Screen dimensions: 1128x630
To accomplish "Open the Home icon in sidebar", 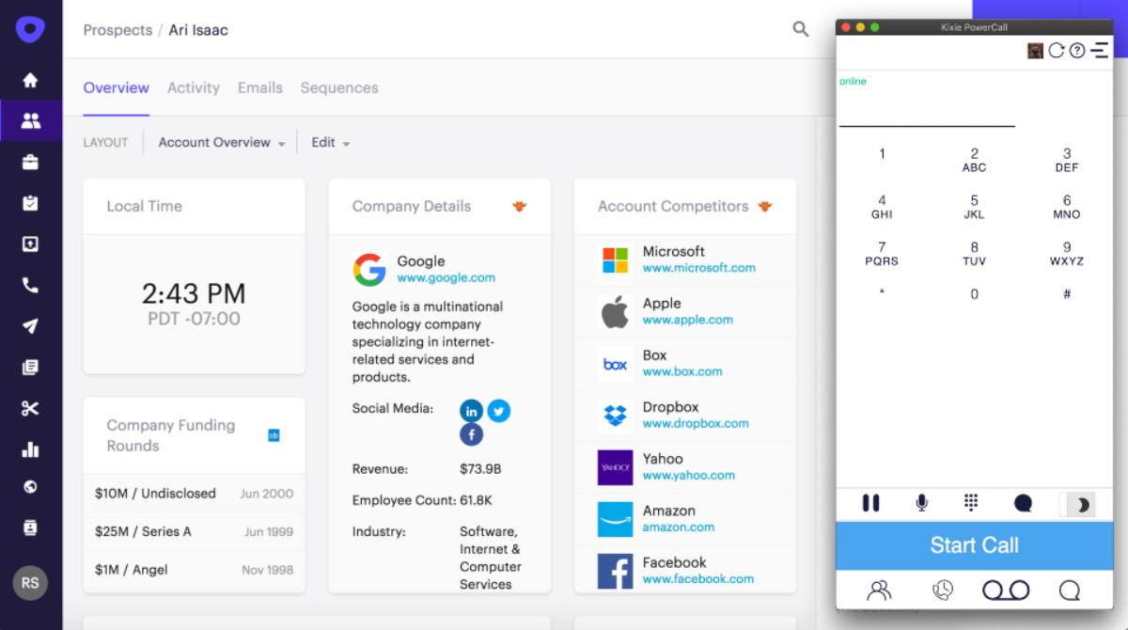I will (30, 81).
